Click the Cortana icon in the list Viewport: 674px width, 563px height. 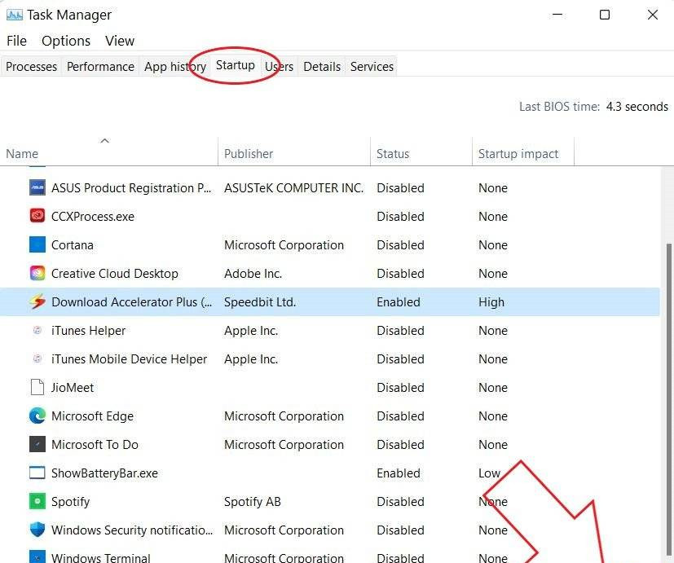pos(37,244)
